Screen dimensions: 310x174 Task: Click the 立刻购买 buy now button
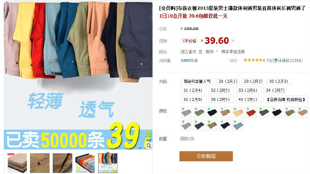tap(206, 156)
